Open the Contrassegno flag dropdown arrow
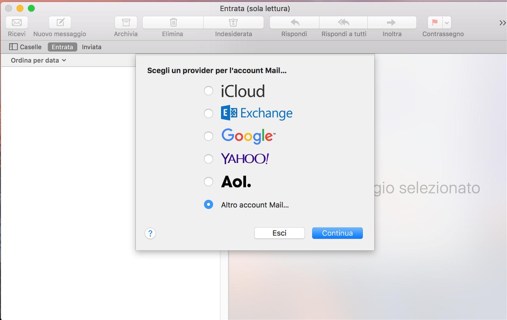The height and width of the screenshot is (320, 507). coord(447,23)
